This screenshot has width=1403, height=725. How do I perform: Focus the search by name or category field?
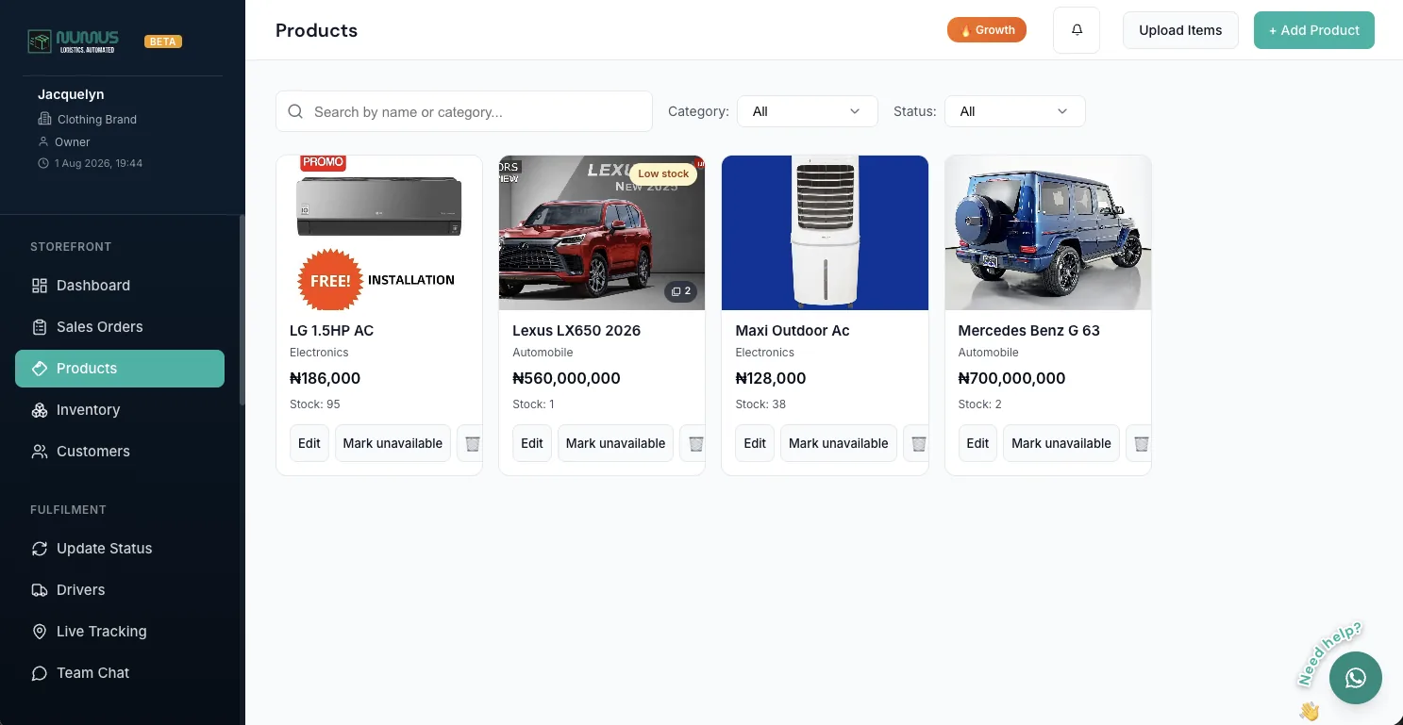(x=464, y=111)
